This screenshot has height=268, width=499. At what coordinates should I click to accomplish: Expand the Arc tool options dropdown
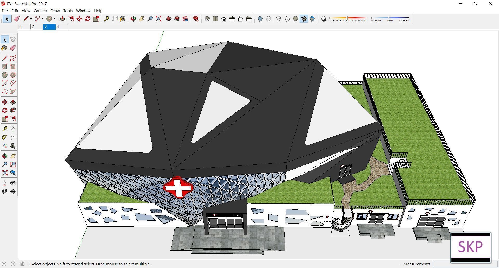pos(43,19)
